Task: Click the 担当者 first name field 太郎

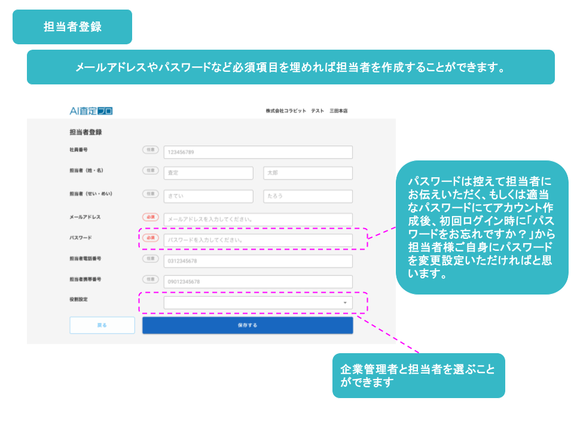Action: pos(308,173)
